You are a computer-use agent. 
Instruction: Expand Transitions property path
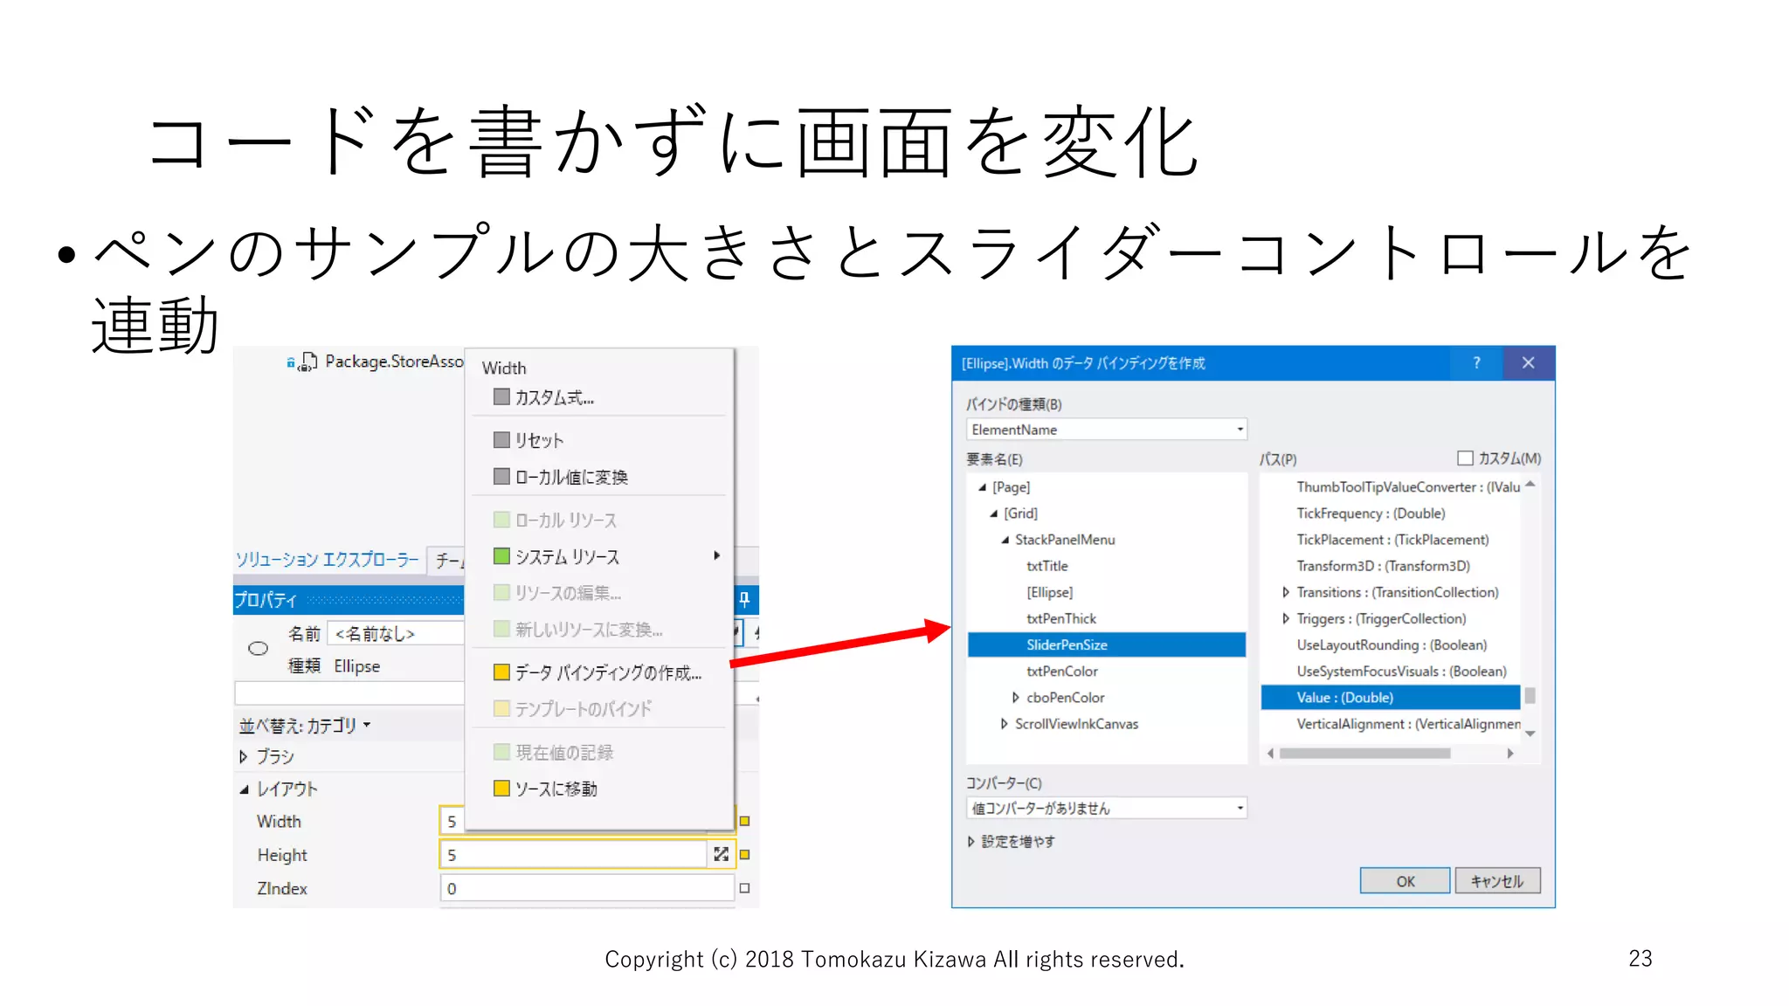pos(1285,592)
